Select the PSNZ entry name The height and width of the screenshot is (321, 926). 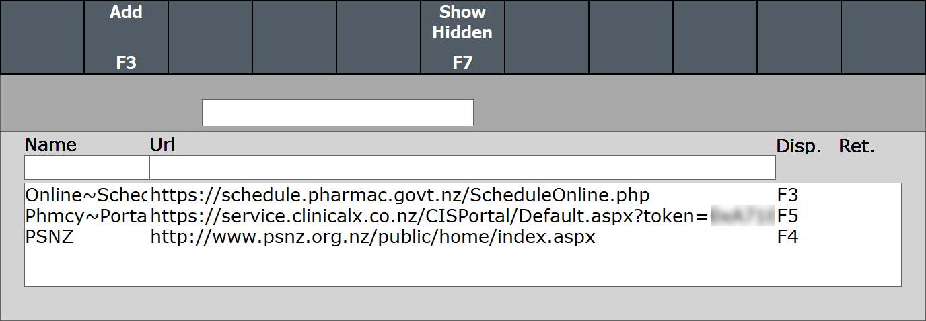(49, 237)
